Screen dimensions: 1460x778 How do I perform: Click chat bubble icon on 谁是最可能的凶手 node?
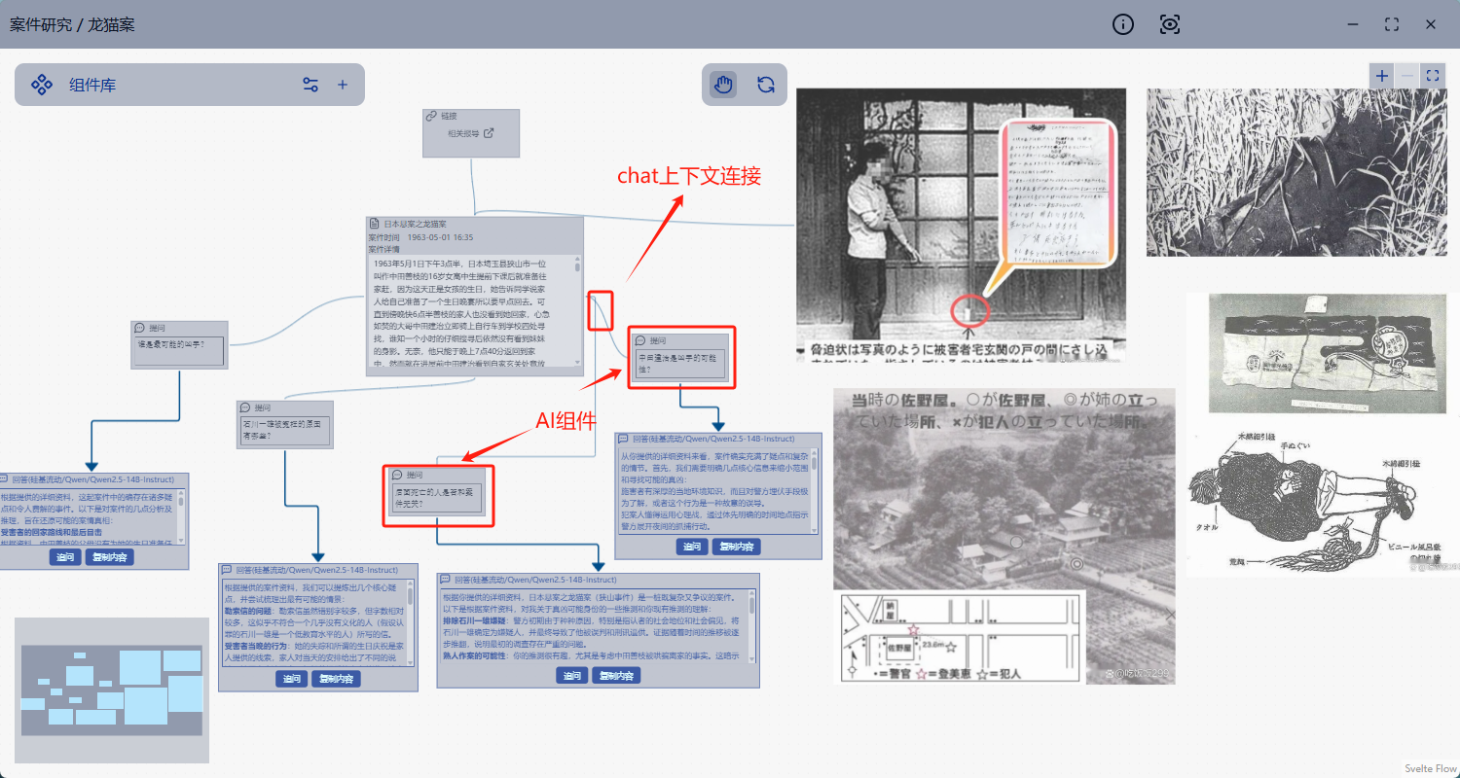click(x=140, y=328)
